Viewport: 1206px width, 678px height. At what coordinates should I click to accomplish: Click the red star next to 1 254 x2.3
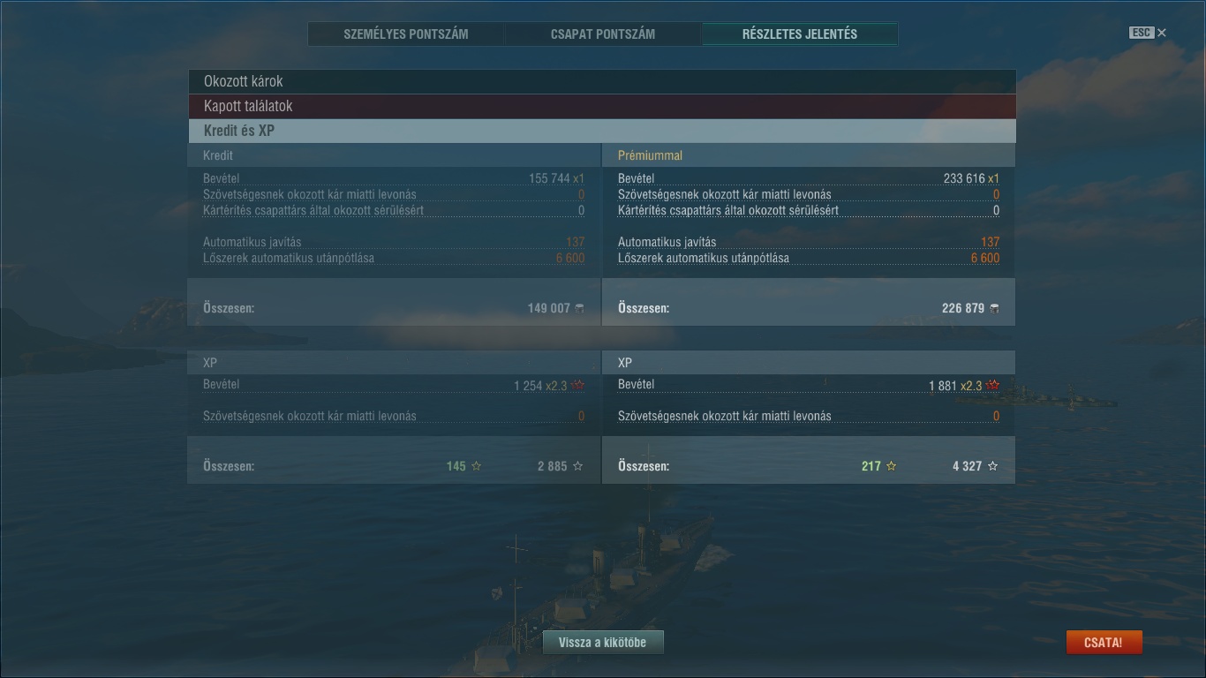pos(578,385)
